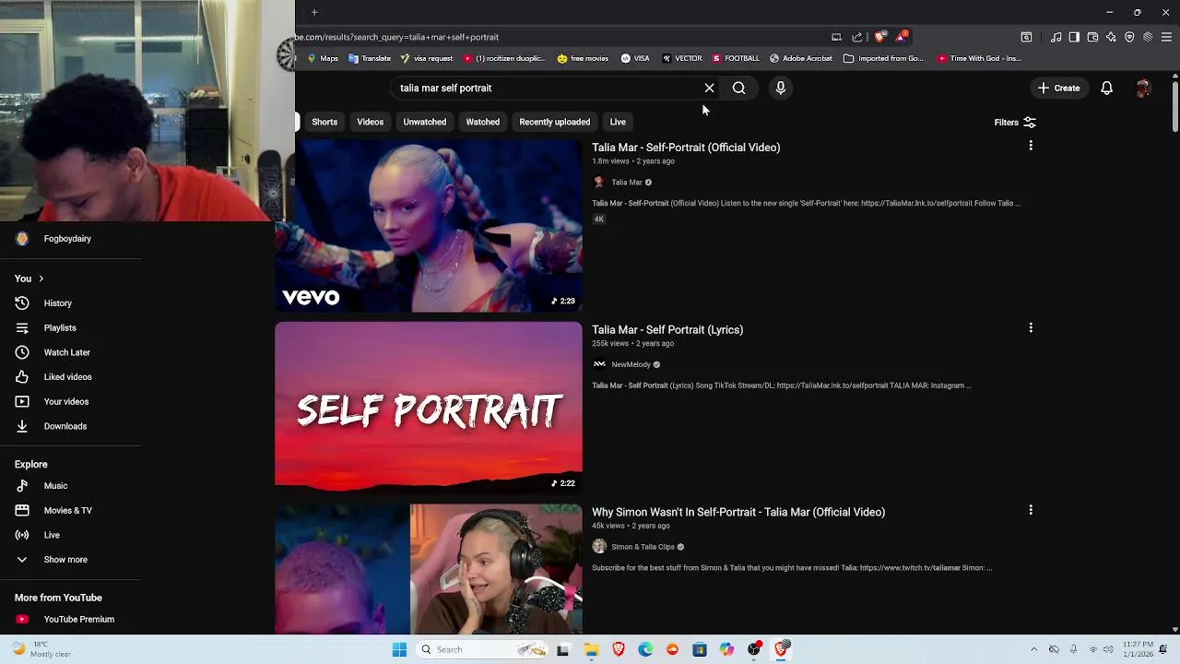Open the search Filters panel
Screen dimensions: 1180x664
pyautogui.click(x=1015, y=122)
